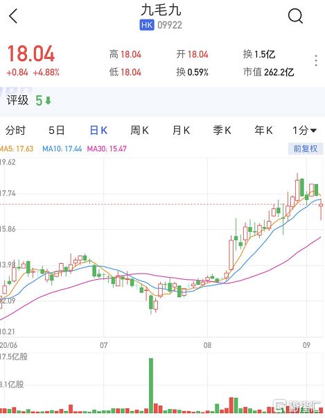Tap the green rating down arrow
The image size is (325, 418).
(x=48, y=101)
